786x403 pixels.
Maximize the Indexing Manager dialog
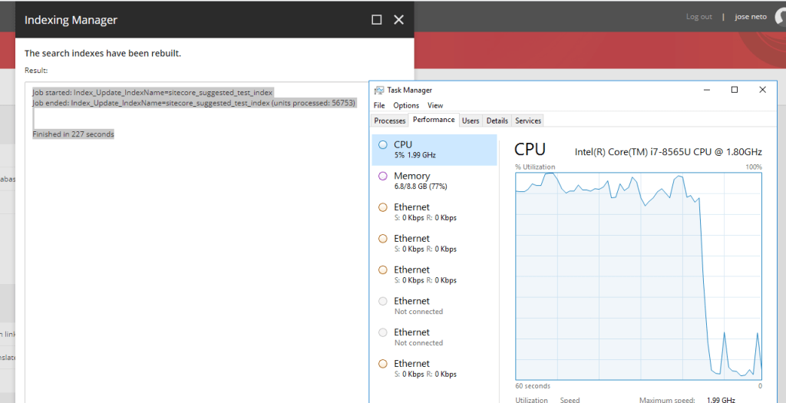[x=376, y=20]
